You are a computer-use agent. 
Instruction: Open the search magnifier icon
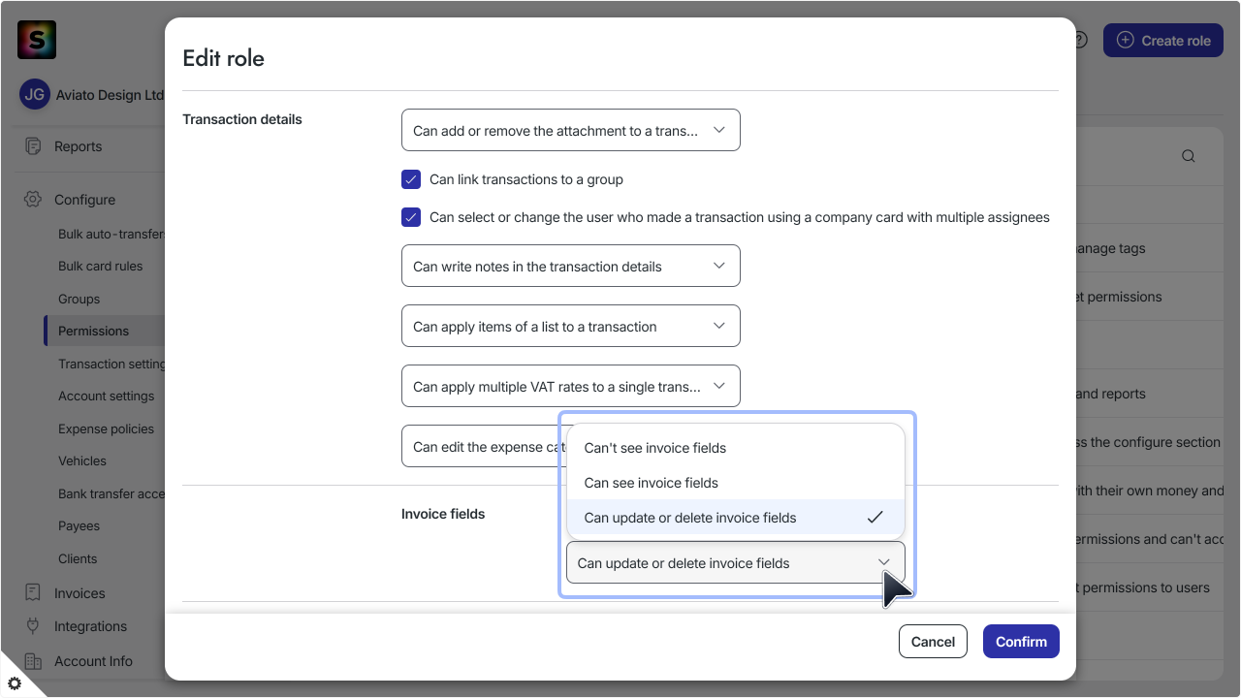(1188, 156)
